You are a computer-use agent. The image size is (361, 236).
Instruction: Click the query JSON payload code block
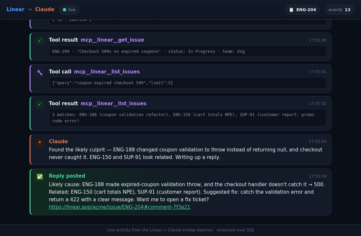188,83
